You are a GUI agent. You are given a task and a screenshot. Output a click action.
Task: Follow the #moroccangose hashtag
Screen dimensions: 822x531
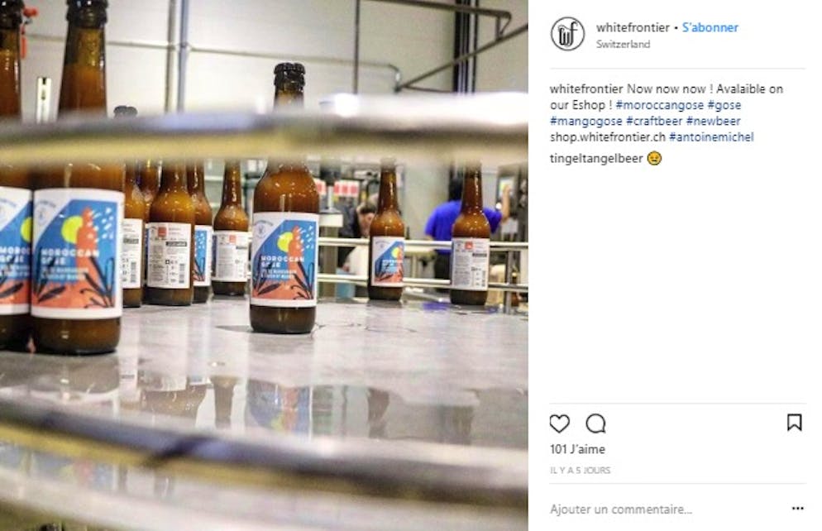pos(659,105)
